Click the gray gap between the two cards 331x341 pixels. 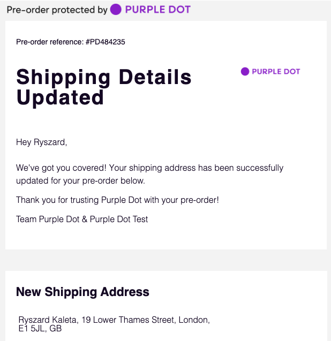coord(165,260)
